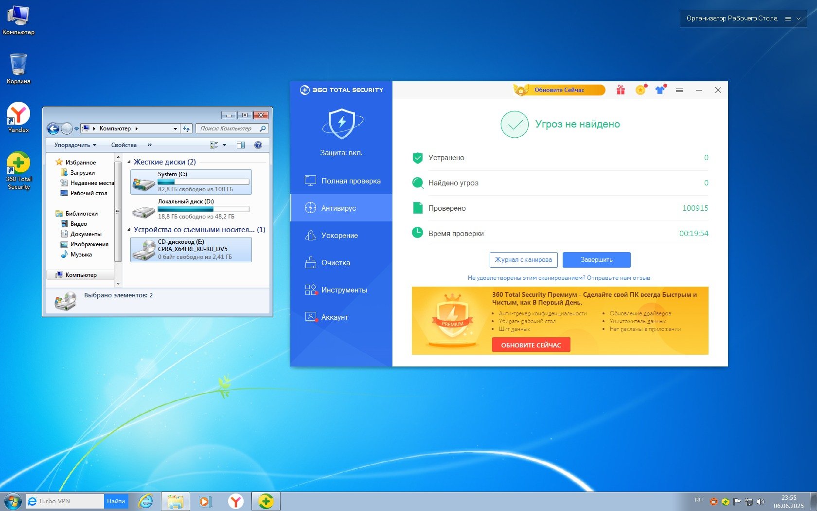
Task: Go to Ускорение speedup section
Action: (341, 236)
